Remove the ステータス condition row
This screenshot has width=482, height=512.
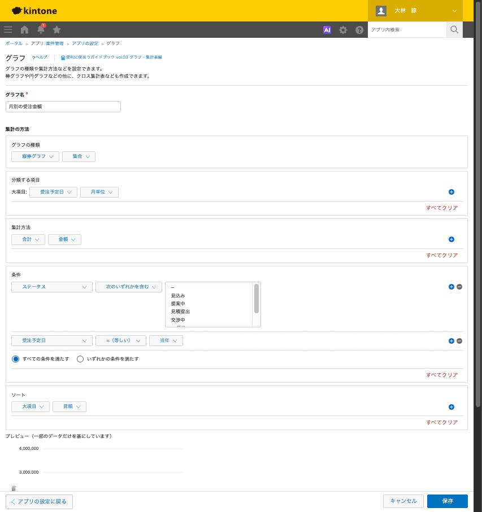pyautogui.click(x=459, y=287)
